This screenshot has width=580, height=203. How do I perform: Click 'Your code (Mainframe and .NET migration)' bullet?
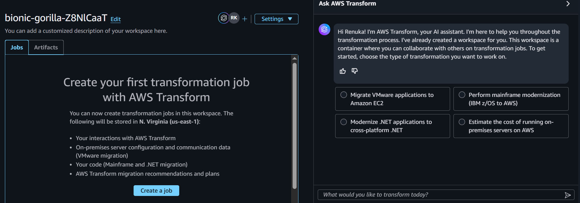click(132, 165)
